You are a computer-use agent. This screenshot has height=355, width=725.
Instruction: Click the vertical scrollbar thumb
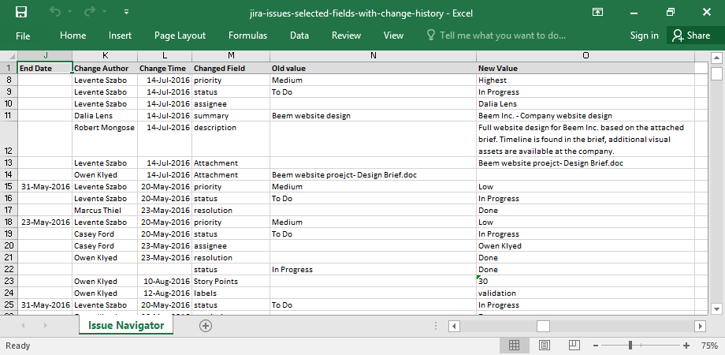(716, 73)
